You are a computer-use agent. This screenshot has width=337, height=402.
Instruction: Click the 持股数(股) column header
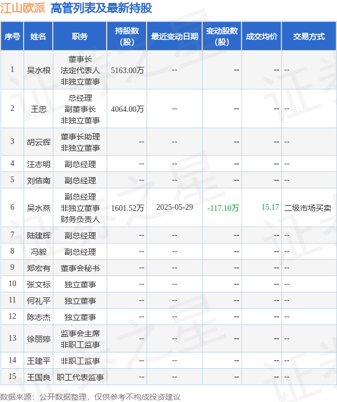127,36
